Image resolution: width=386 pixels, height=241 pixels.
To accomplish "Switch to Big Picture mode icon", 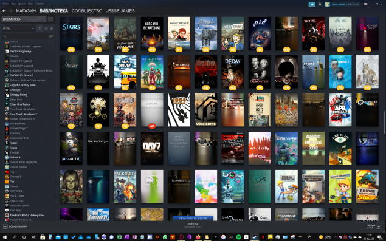I will [365, 4].
